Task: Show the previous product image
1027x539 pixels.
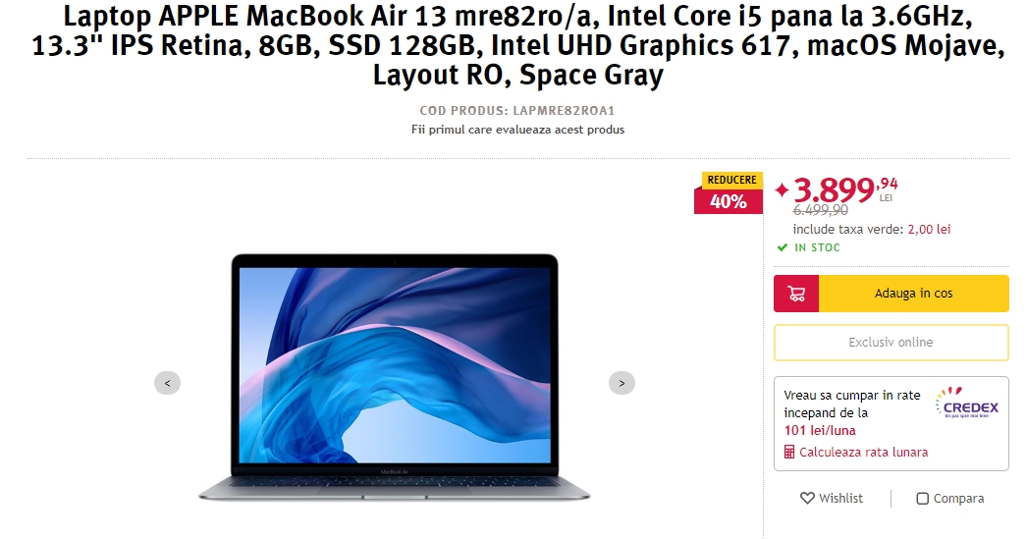Action: click(x=167, y=383)
